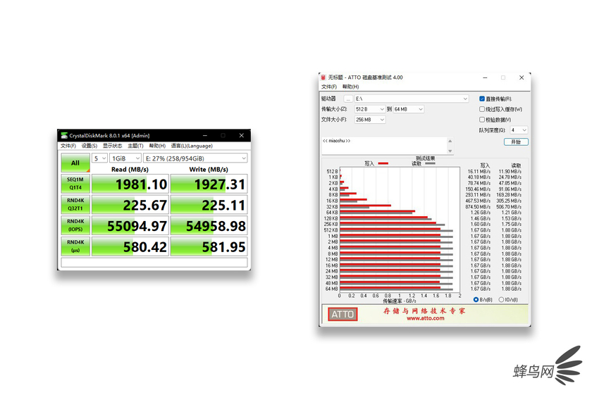Open the ATTO drive dropdown showing E:\
This screenshot has width=592, height=395.
(412, 99)
